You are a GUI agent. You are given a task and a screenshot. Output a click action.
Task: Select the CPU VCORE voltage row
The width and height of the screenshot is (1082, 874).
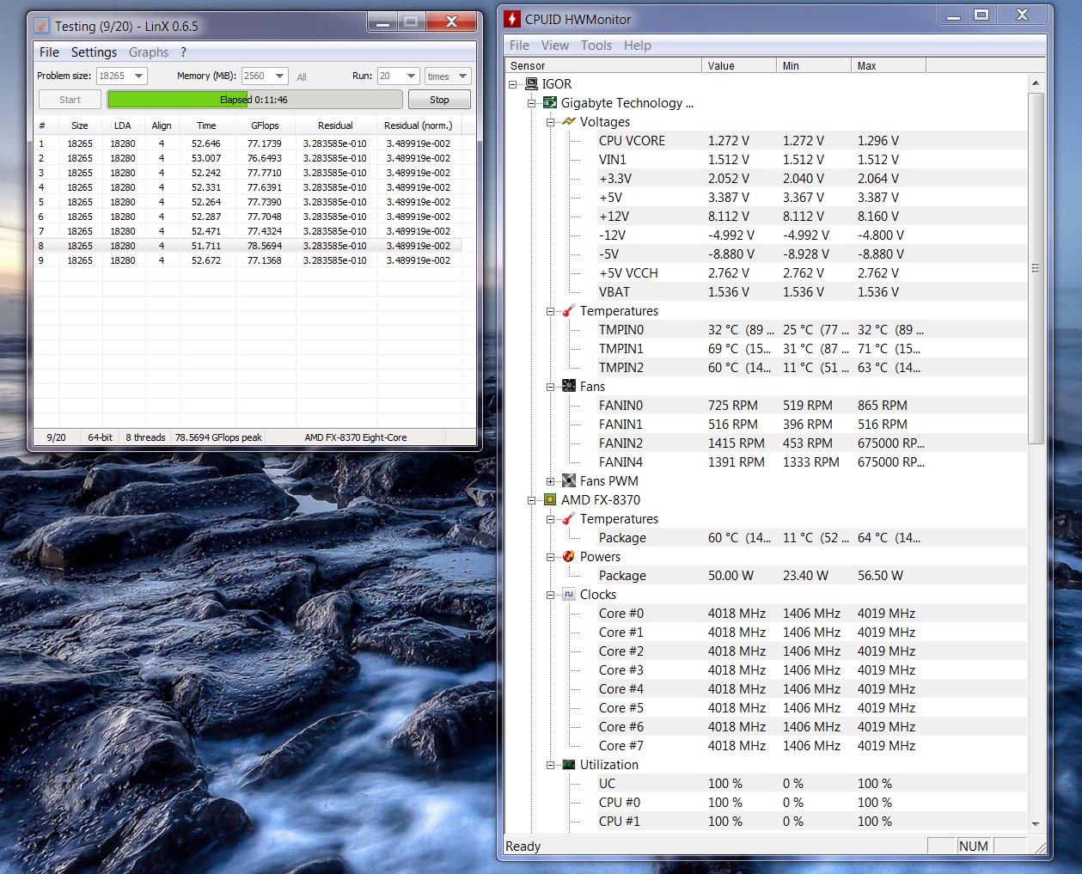point(811,141)
